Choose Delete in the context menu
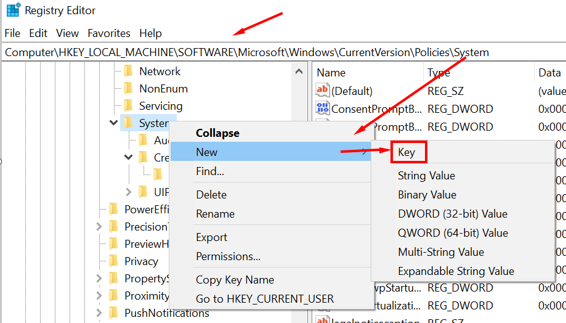 [271, 194]
